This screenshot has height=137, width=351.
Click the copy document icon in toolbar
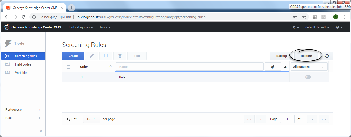click(106, 56)
